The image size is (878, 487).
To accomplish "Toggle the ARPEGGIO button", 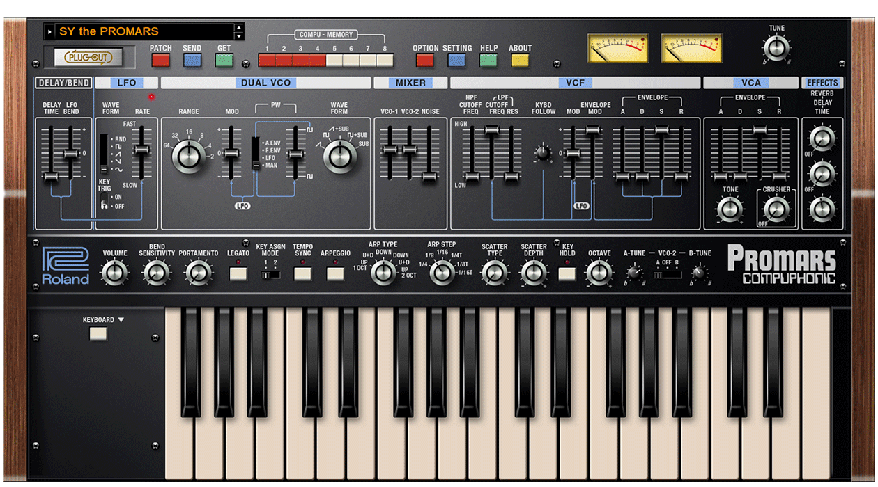I will click(x=336, y=274).
